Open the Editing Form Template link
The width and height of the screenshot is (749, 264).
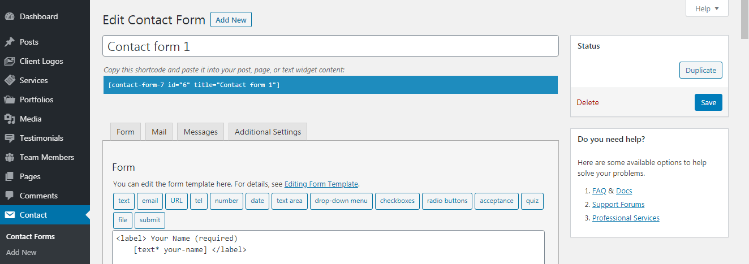point(321,184)
